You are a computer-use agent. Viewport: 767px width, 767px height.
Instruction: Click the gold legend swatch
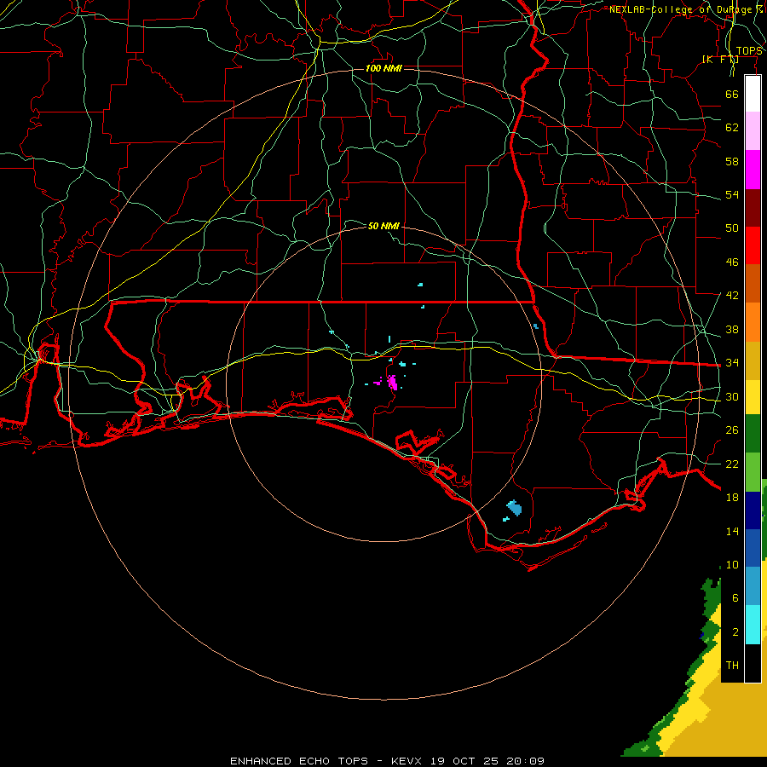(753, 360)
